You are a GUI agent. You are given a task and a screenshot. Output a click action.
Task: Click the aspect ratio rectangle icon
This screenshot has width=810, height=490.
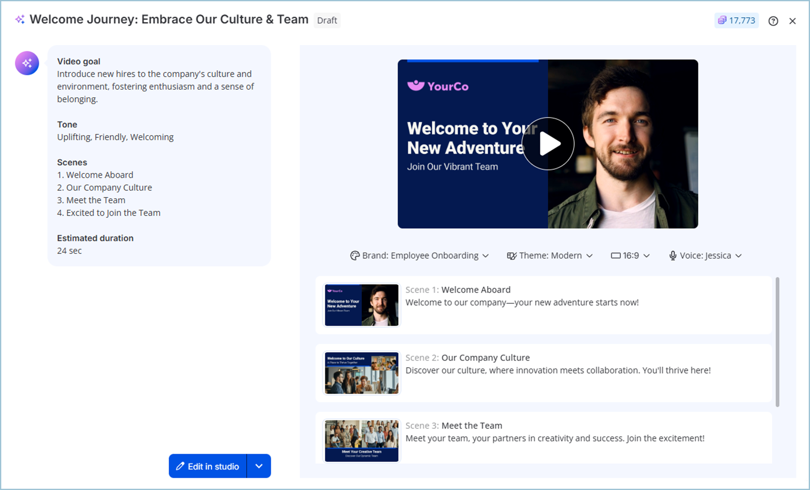(x=615, y=256)
